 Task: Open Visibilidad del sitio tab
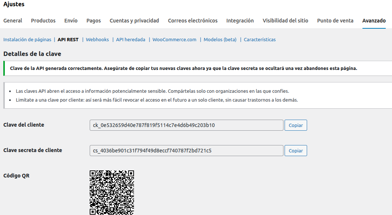(x=285, y=21)
